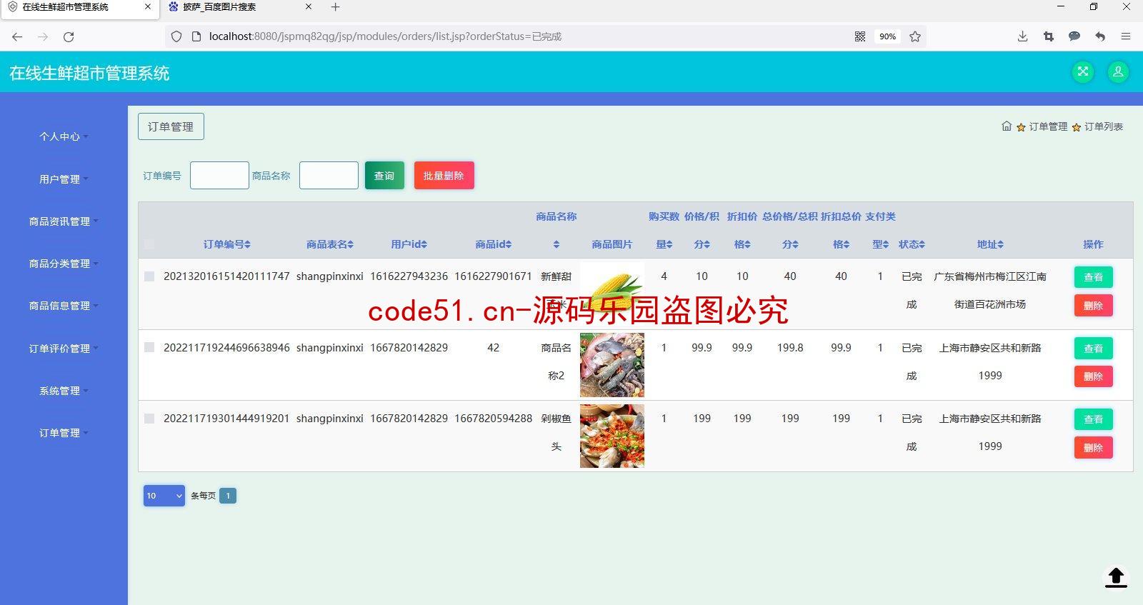The width and height of the screenshot is (1143, 605).
Task: Click 删除 for the 新鲜甜玉米 order
Action: tap(1093, 306)
